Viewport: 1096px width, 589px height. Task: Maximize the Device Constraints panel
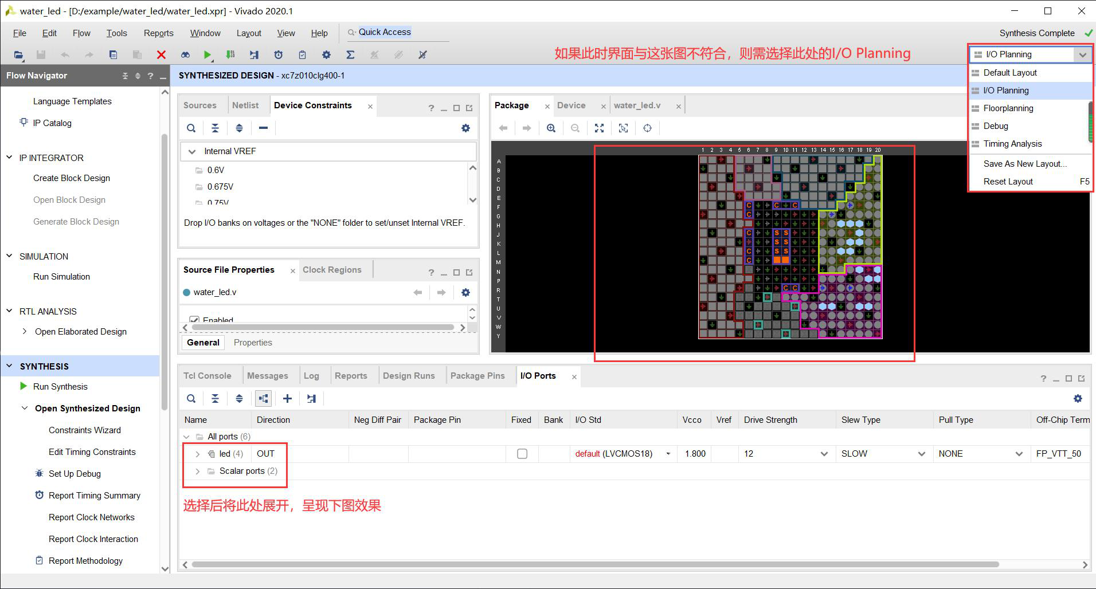point(456,108)
